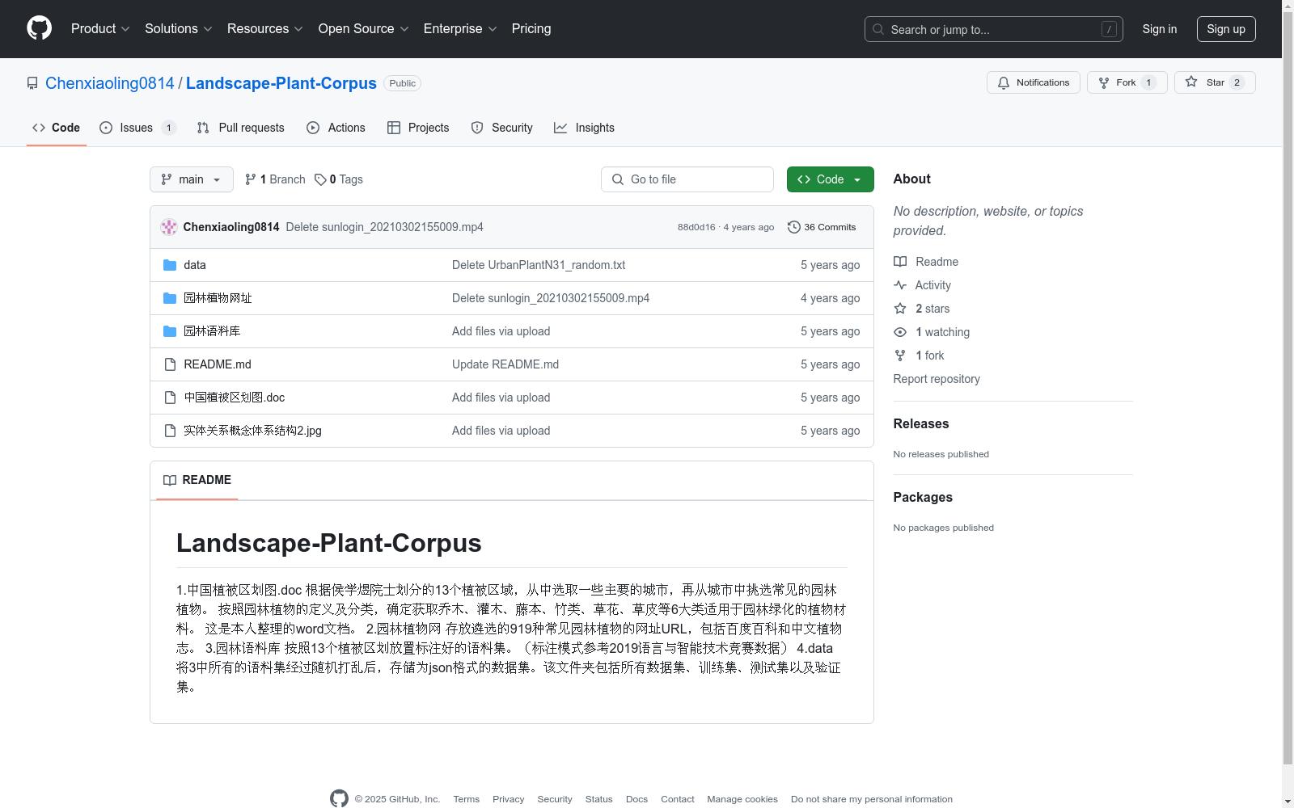
Task: Open the Update README.md commit message
Action: tap(505, 364)
